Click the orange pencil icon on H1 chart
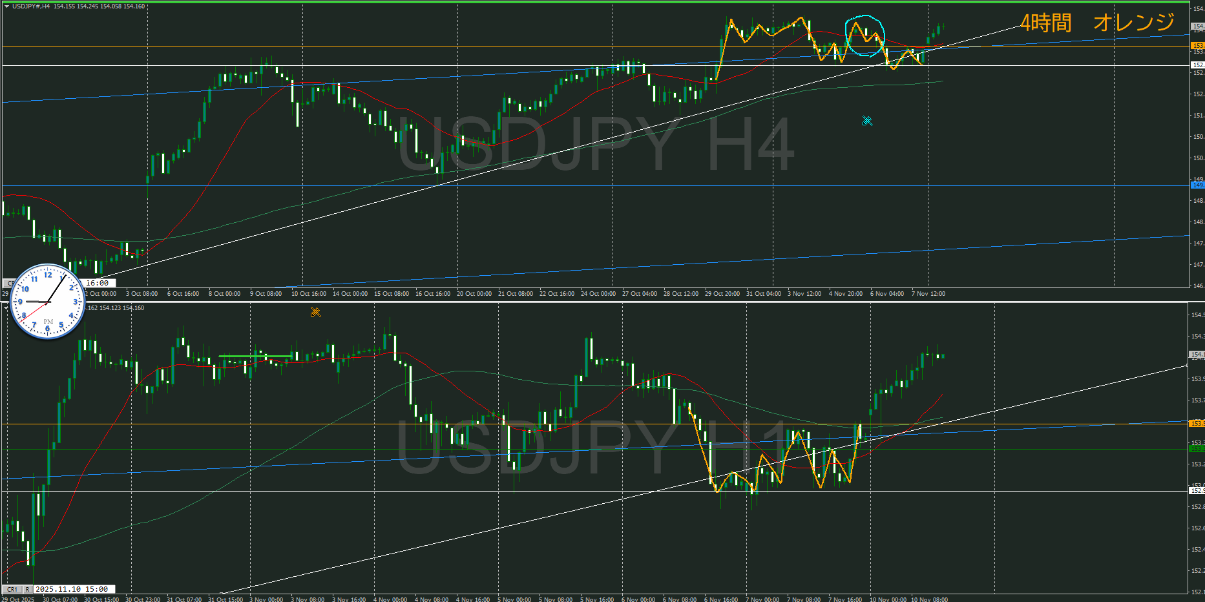 315,312
